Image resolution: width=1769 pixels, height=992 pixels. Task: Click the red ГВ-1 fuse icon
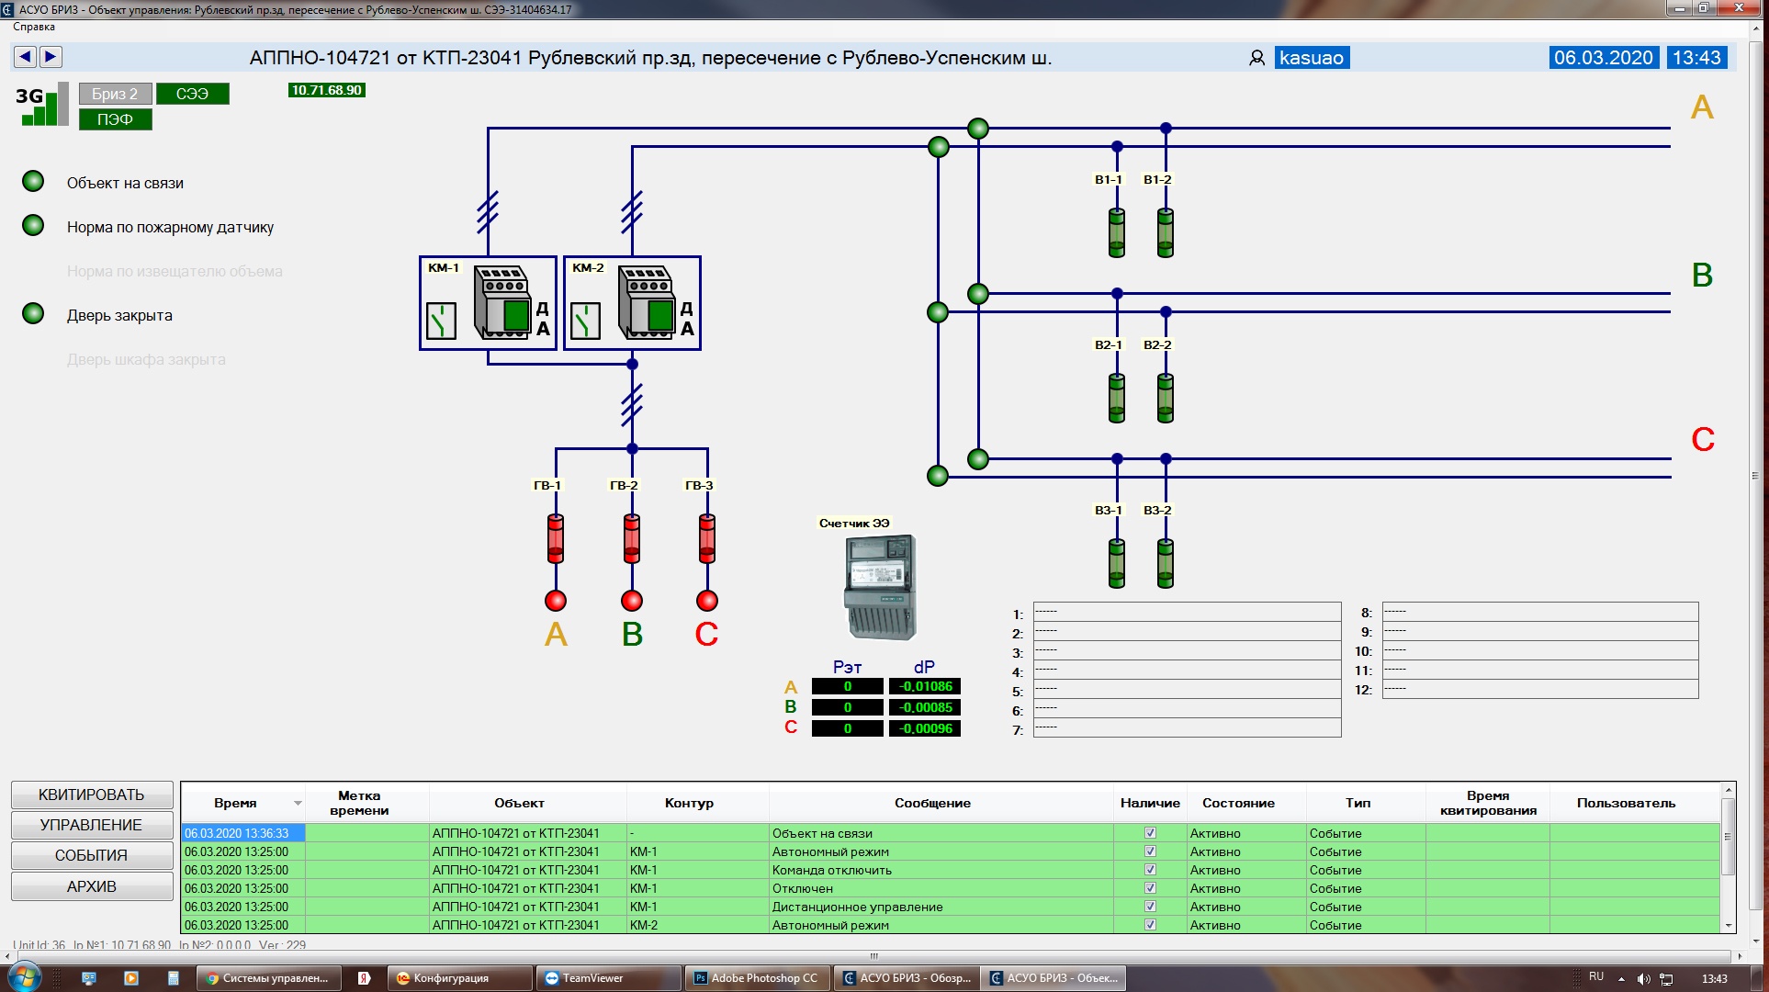(556, 538)
